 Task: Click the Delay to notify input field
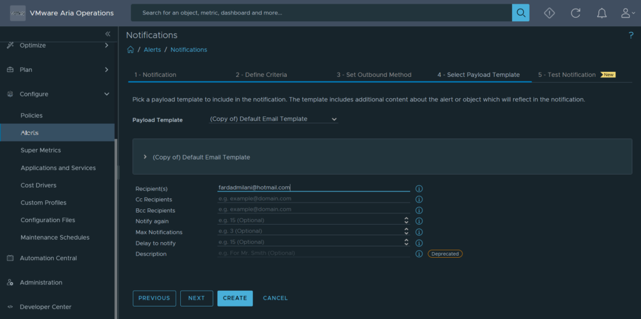pos(310,242)
